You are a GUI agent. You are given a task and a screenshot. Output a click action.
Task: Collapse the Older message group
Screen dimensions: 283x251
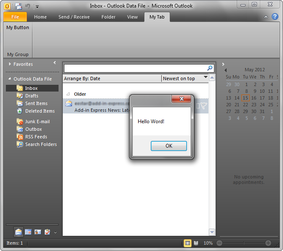[x=68, y=94]
